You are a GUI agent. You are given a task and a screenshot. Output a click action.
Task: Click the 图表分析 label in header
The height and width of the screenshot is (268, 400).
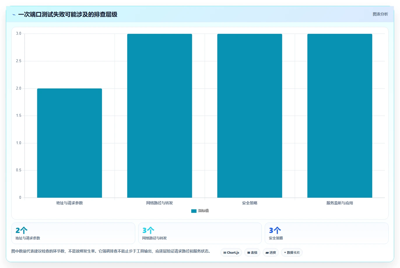(380, 14)
